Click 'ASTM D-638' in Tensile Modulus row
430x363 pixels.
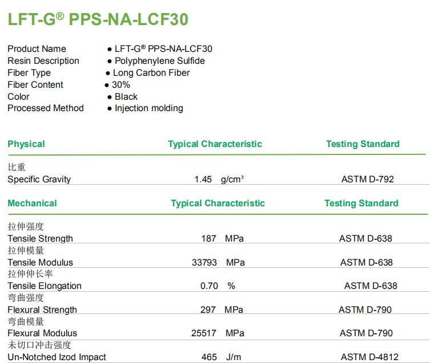coord(367,262)
